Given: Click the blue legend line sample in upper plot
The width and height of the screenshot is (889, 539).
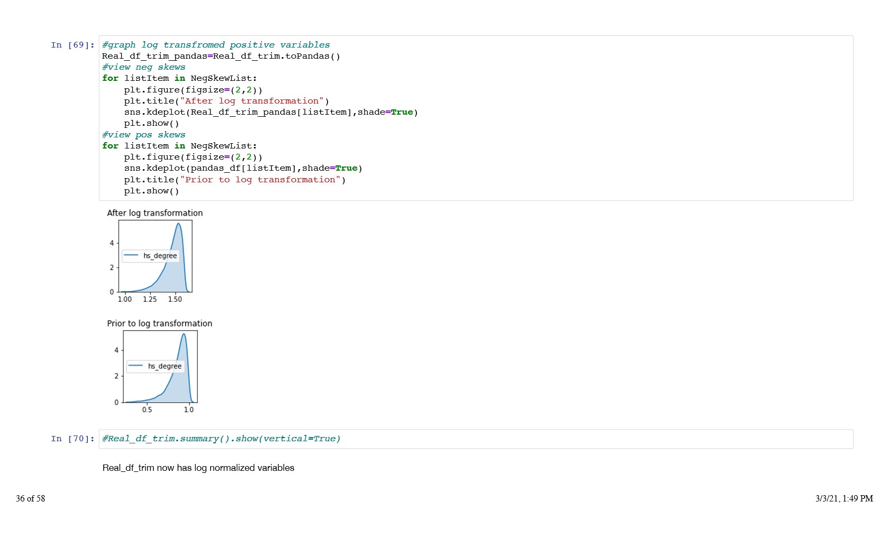Looking at the screenshot, I should click(131, 256).
